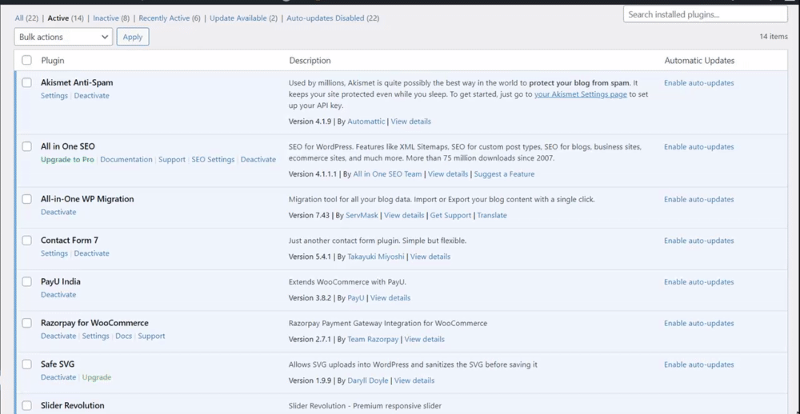Enable auto-updates for All in One SEO
Screen dimensions: 800x414
point(699,146)
